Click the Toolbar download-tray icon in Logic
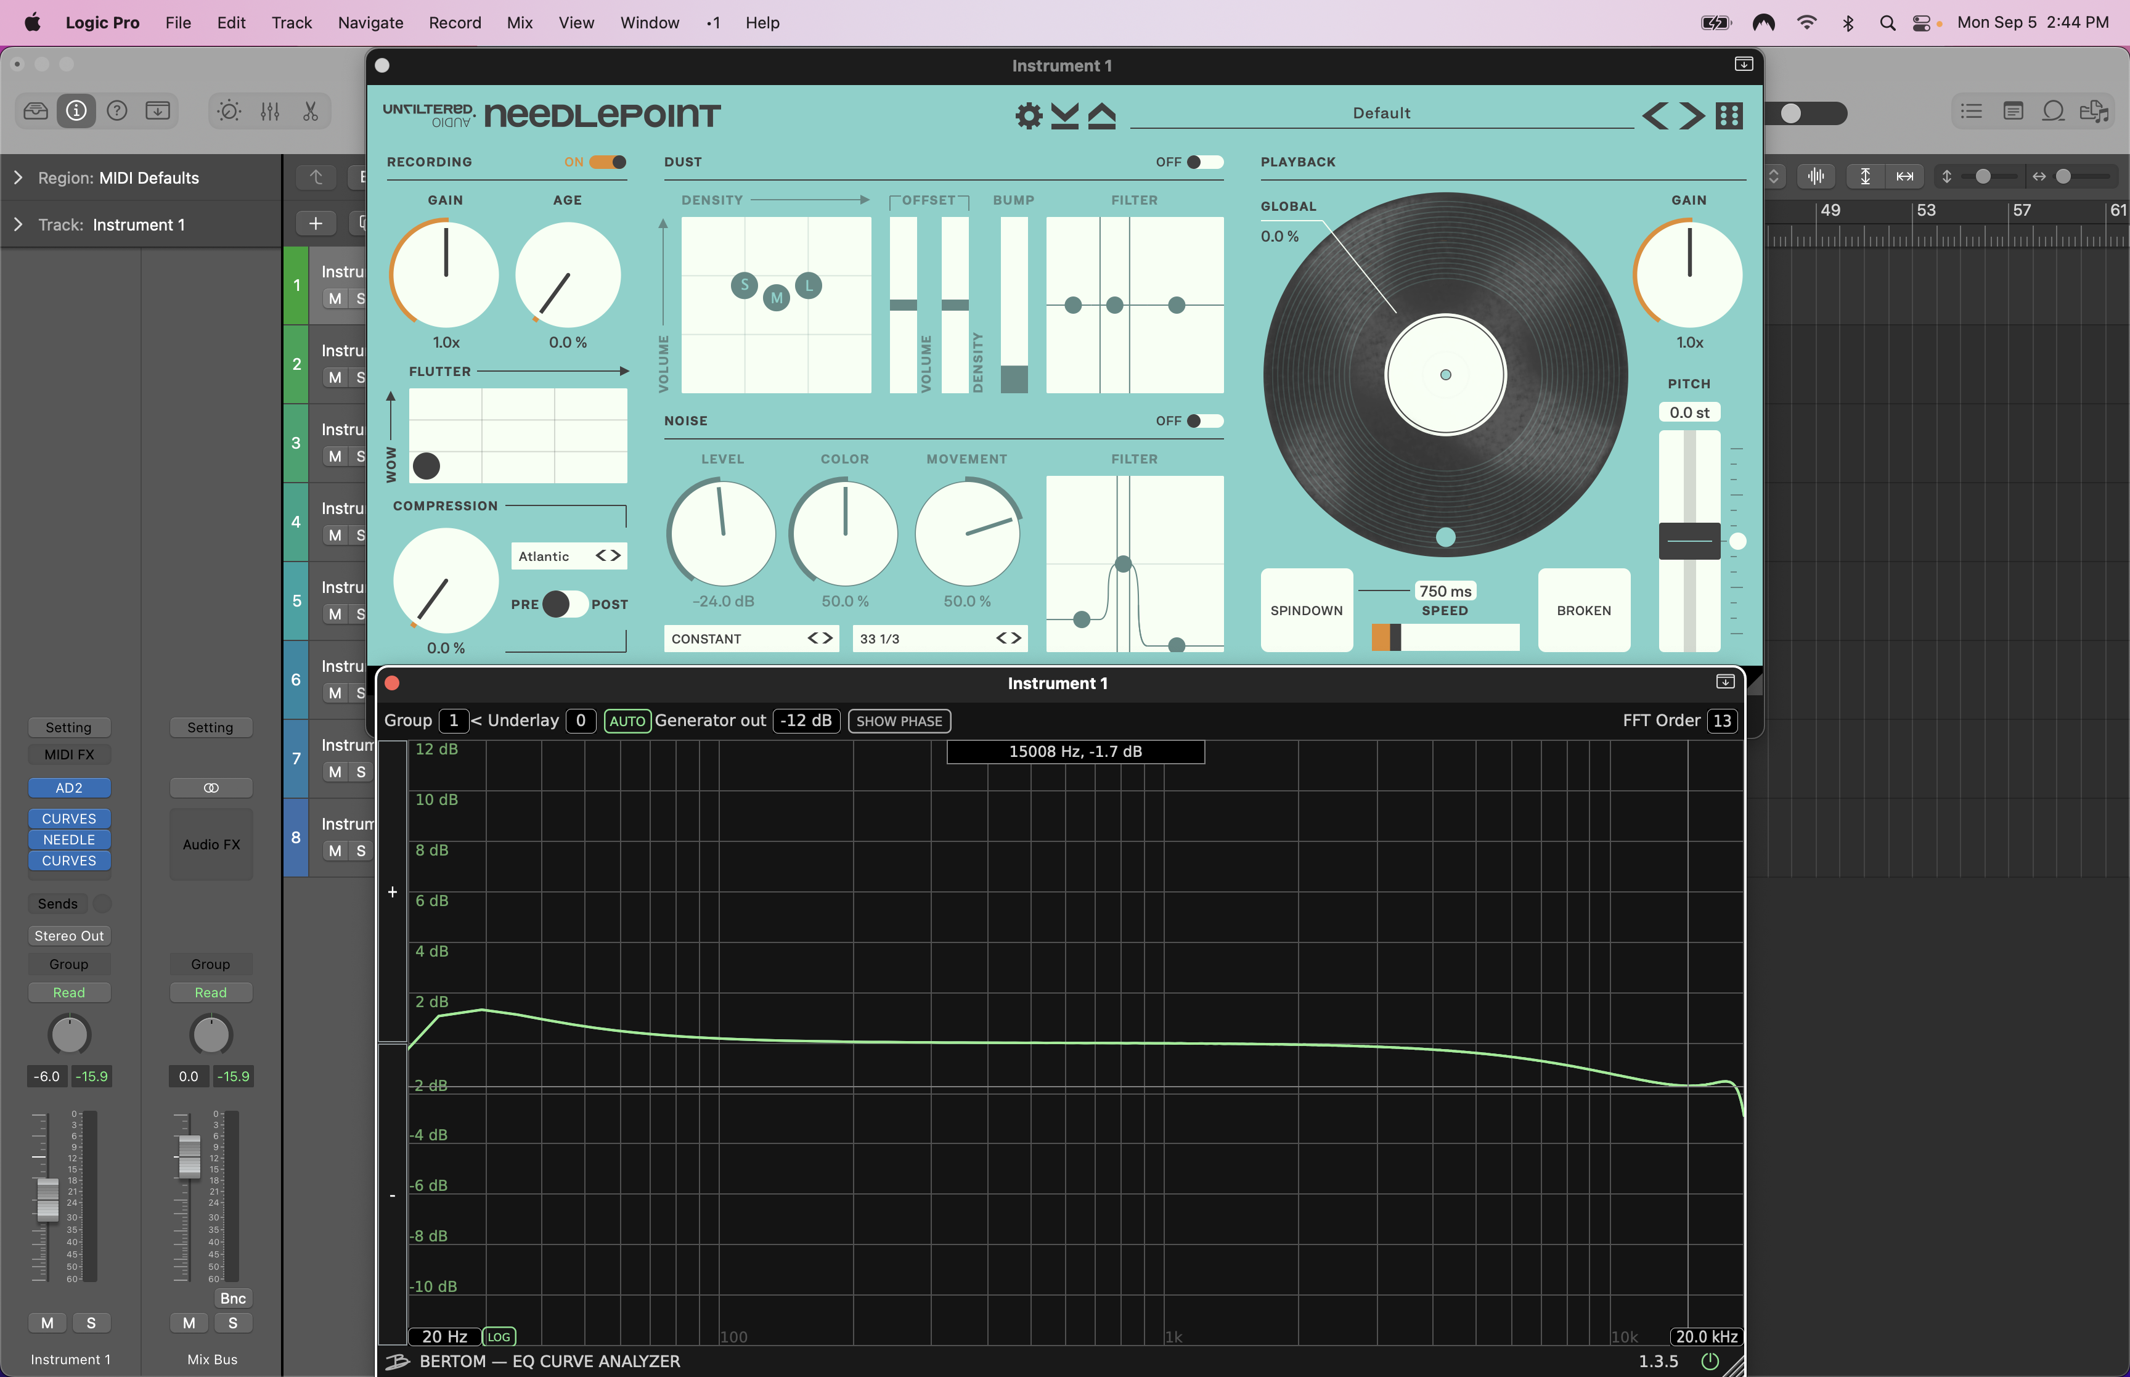This screenshot has height=1377, width=2130. coord(157,111)
